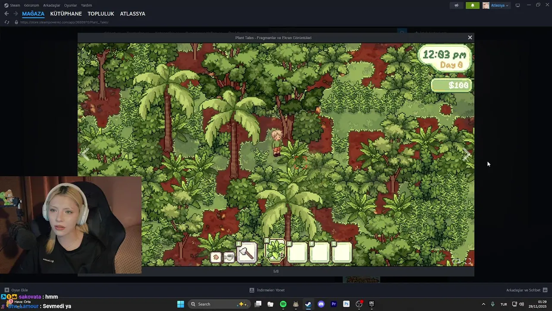This screenshot has width=552, height=311.
Task: Click the store URL address
Action: [64, 22]
